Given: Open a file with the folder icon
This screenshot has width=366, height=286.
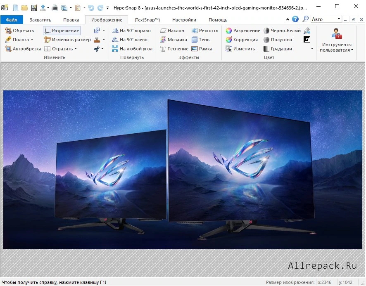Looking at the screenshot, I should (x=25, y=8).
